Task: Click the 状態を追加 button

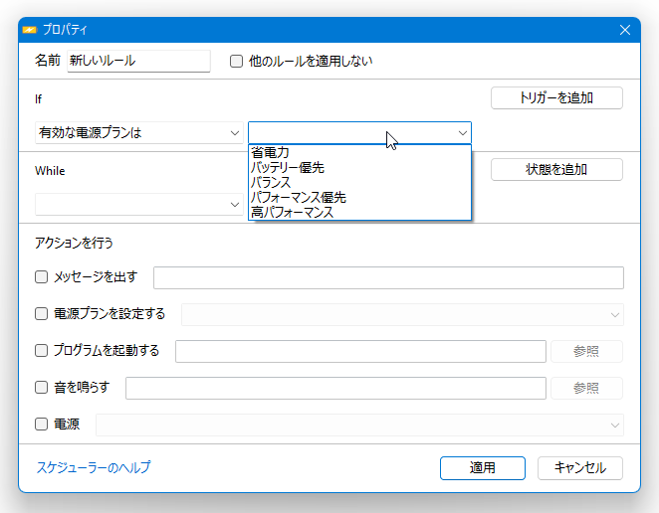Action: coord(556,170)
